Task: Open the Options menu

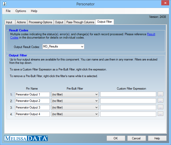Action: click(x=21, y=11)
